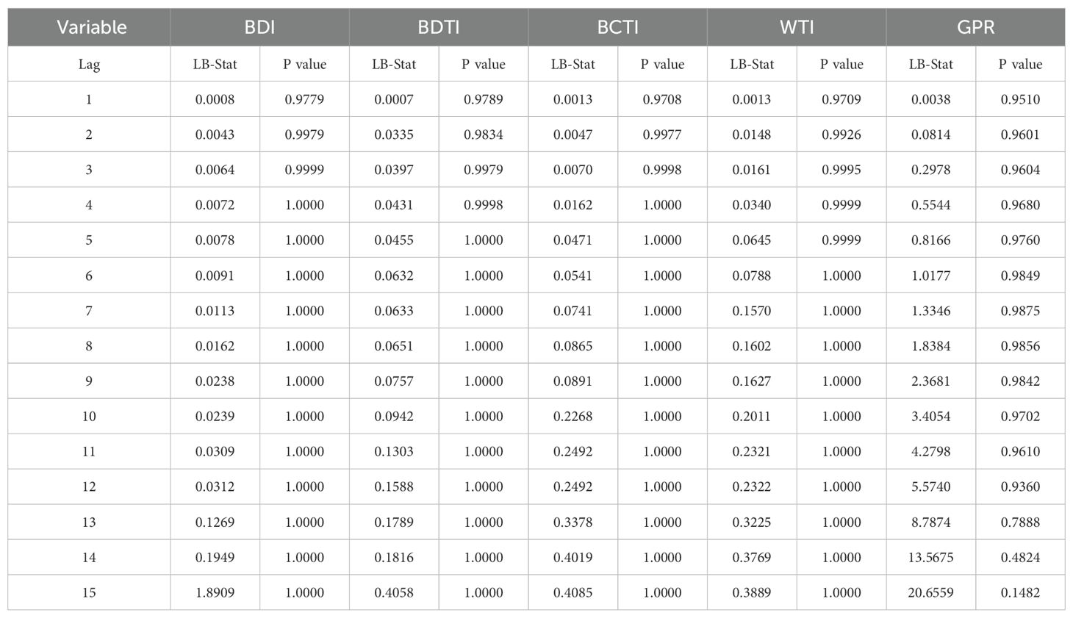This screenshot has width=1073, height=618.
Task: Select the WTI value 0.3889
Action: tap(752, 592)
